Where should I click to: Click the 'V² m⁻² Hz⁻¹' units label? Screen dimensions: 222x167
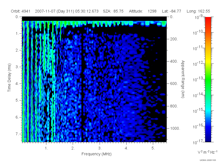[x=207, y=152]
